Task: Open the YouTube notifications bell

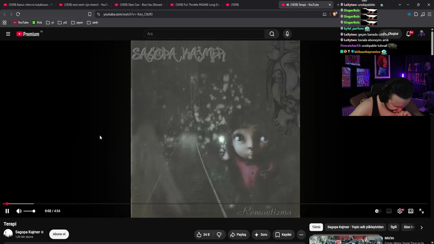Action: click(x=409, y=34)
